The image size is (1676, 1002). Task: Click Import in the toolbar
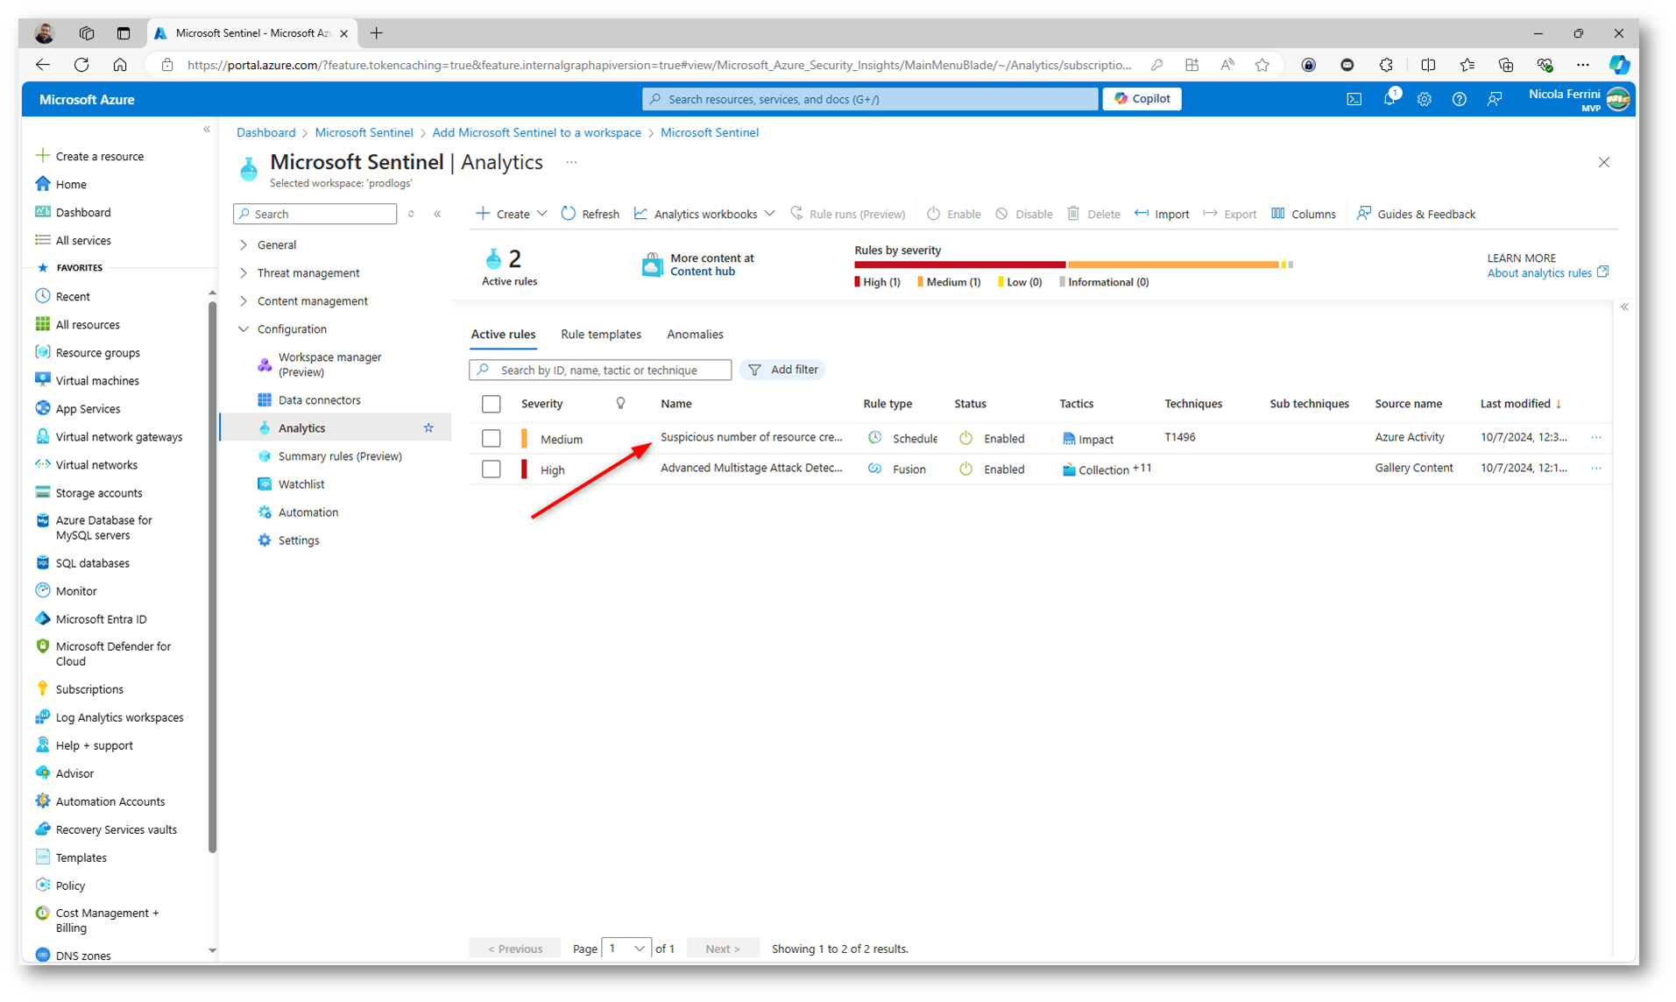click(x=1162, y=214)
